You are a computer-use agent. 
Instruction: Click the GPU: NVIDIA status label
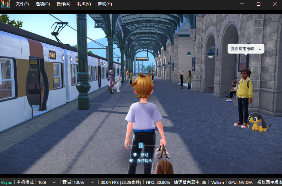point(240,182)
